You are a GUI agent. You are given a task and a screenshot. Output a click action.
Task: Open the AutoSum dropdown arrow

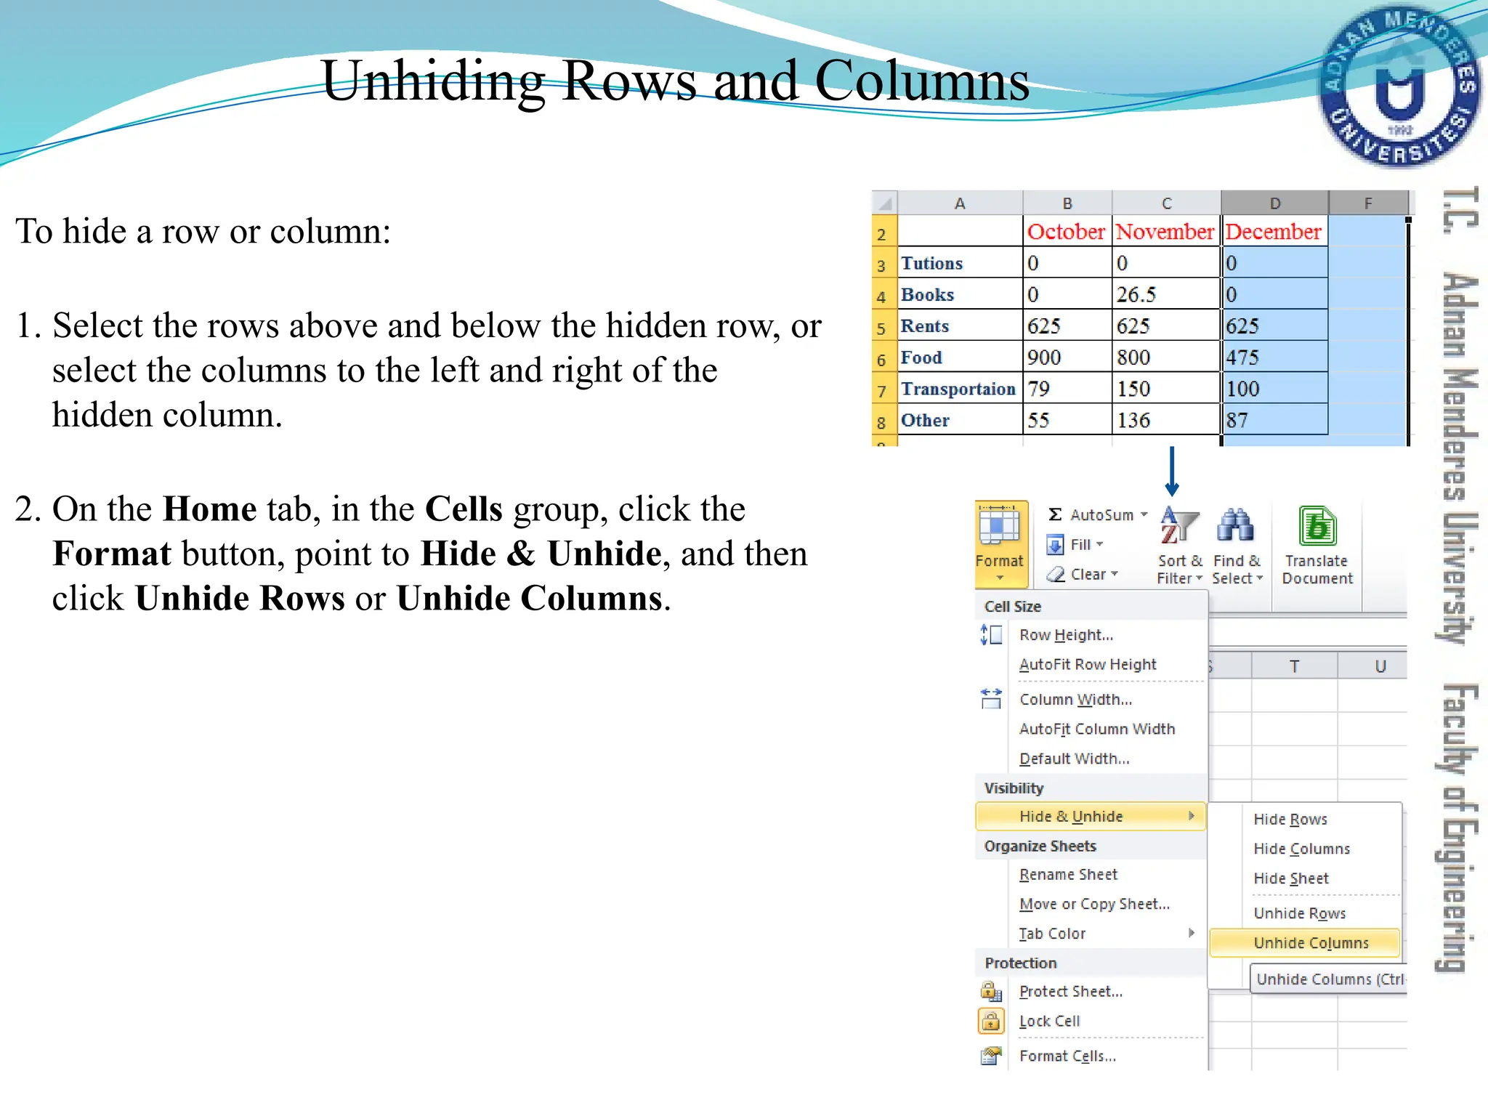[1144, 514]
